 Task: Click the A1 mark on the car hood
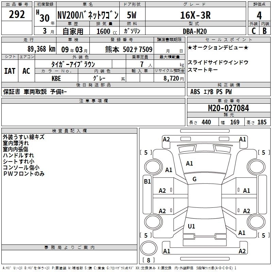[189, 164]
